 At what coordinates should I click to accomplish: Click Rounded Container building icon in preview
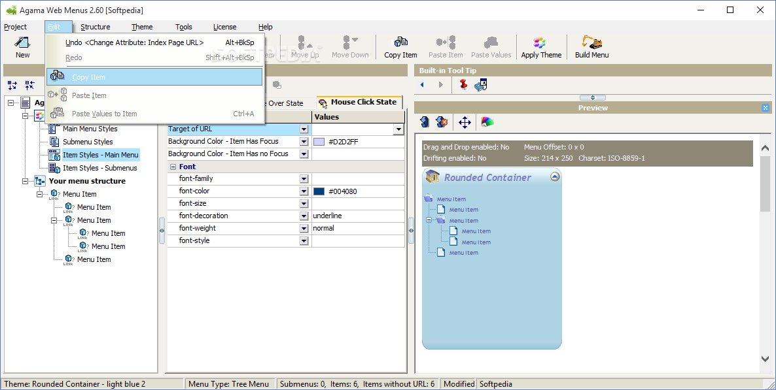coord(432,176)
